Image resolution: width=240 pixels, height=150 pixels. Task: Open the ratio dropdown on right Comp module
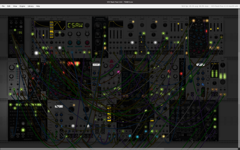[x=200, y=65]
